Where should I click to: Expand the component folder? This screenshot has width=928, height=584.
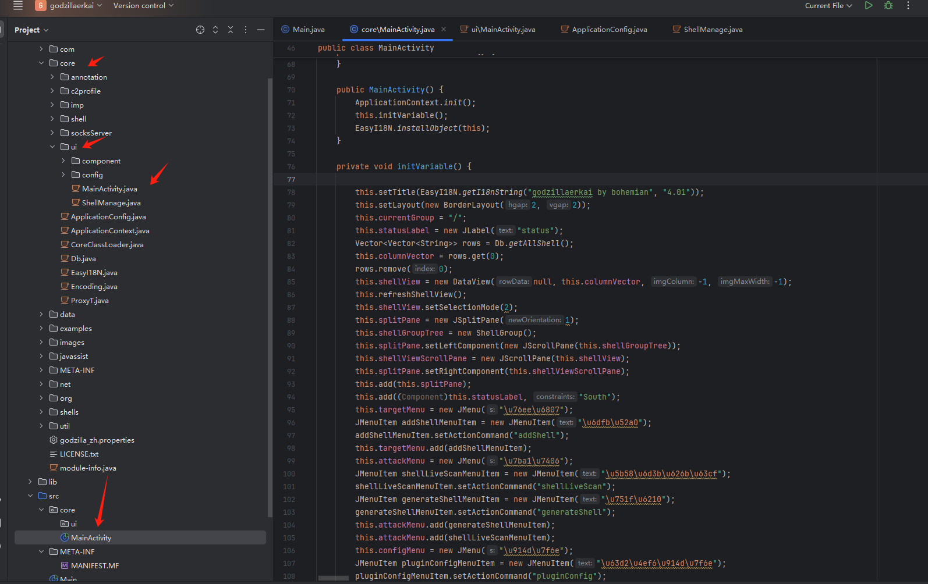click(63, 161)
